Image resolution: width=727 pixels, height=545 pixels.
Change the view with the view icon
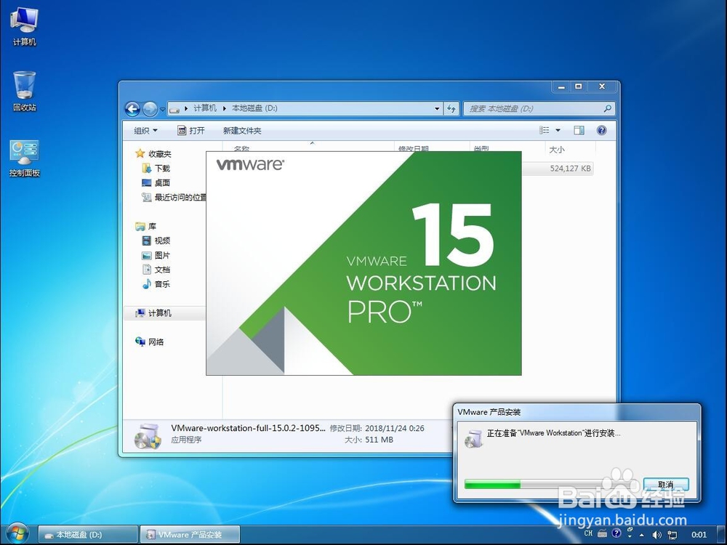545,130
